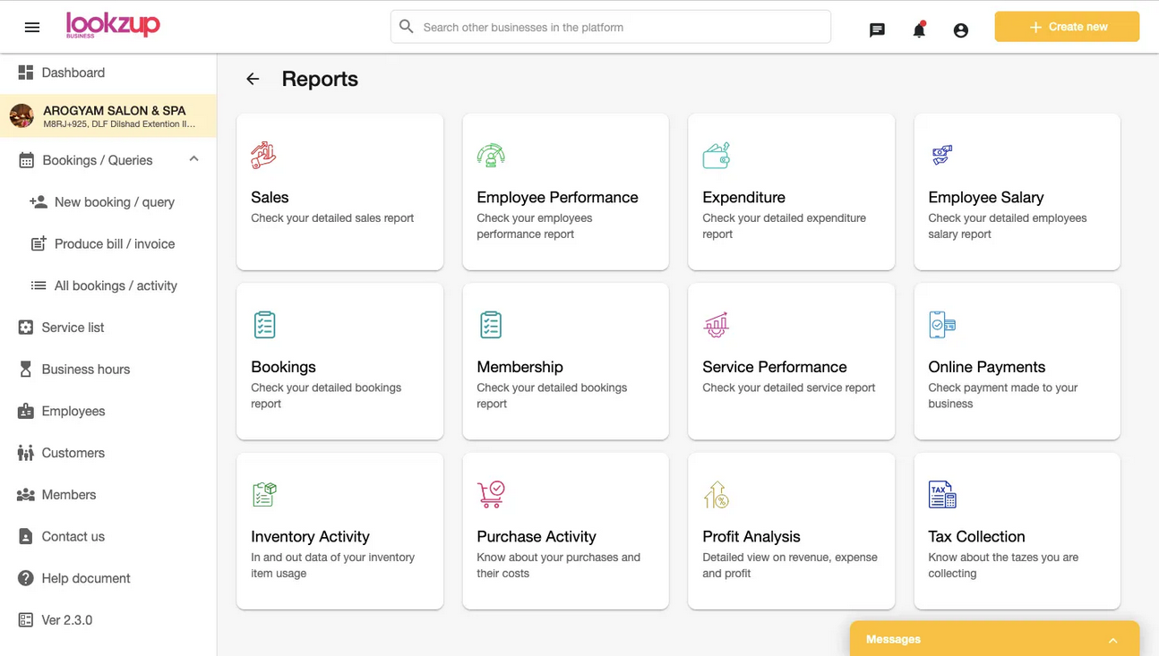Viewport: 1159px width, 656px height.
Task: Open the Employee Performance report card
Action: click(x=565, y=192)
